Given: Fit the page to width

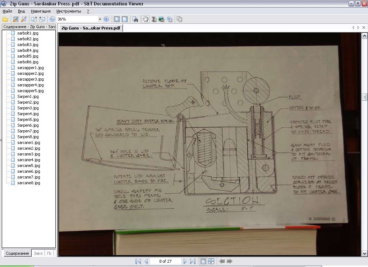Looking at the screenshot, I should [x=125, y=19].
